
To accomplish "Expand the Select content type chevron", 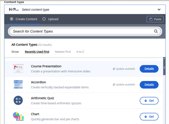I will (x=159, y=10).
